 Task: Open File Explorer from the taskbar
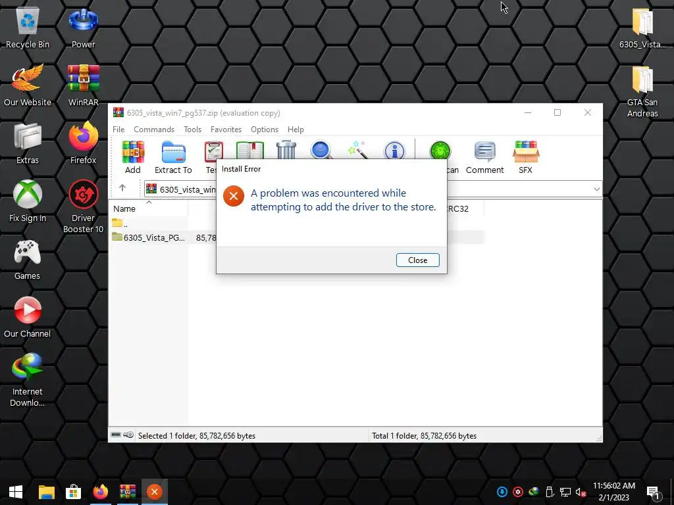47,492
